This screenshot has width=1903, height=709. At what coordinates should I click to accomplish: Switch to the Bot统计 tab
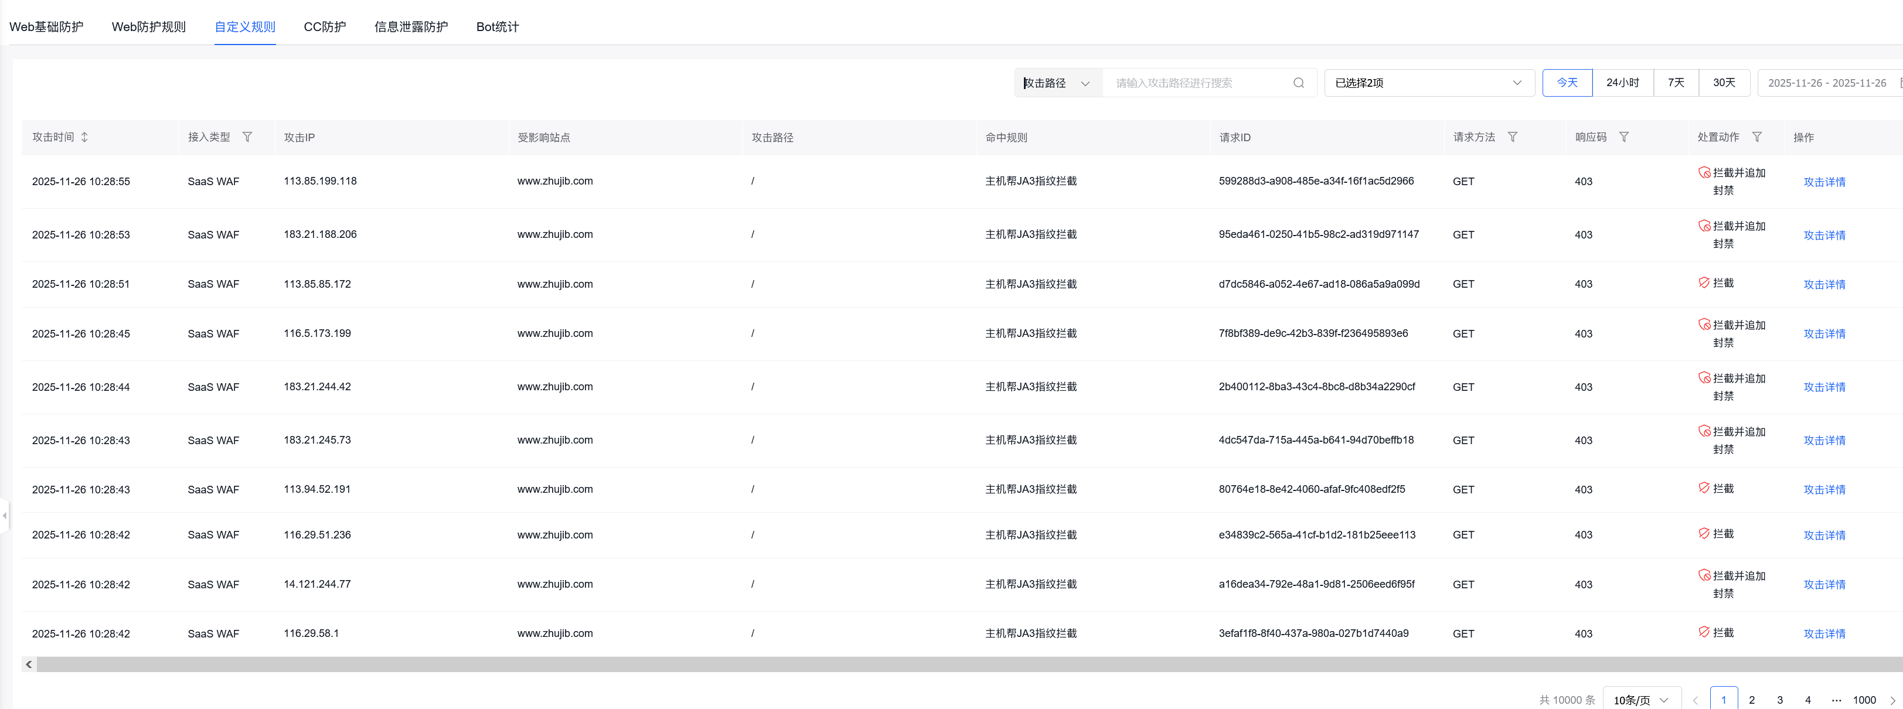pyautogui.click(x=497, y=26)
